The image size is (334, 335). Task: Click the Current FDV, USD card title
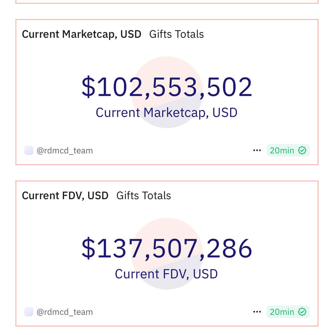pos(65,196)
